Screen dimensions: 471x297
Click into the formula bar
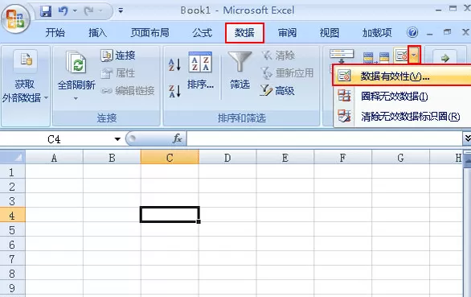tap(325, 138)
